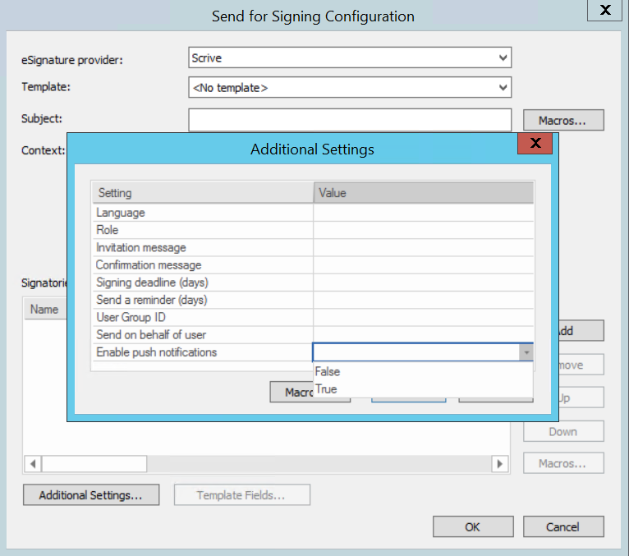Click the Value column header
The width and height of the screenshot is (629, 556).
pos(424,193)
